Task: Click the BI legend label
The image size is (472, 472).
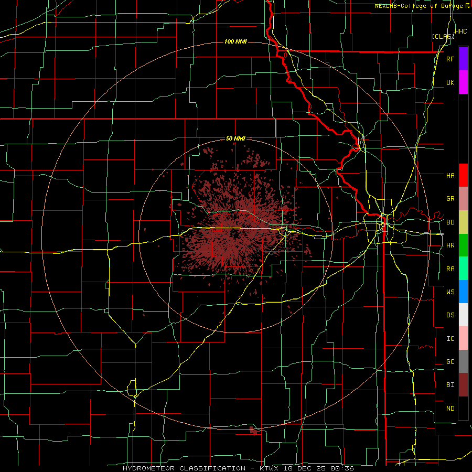Action: pos(450,385)
